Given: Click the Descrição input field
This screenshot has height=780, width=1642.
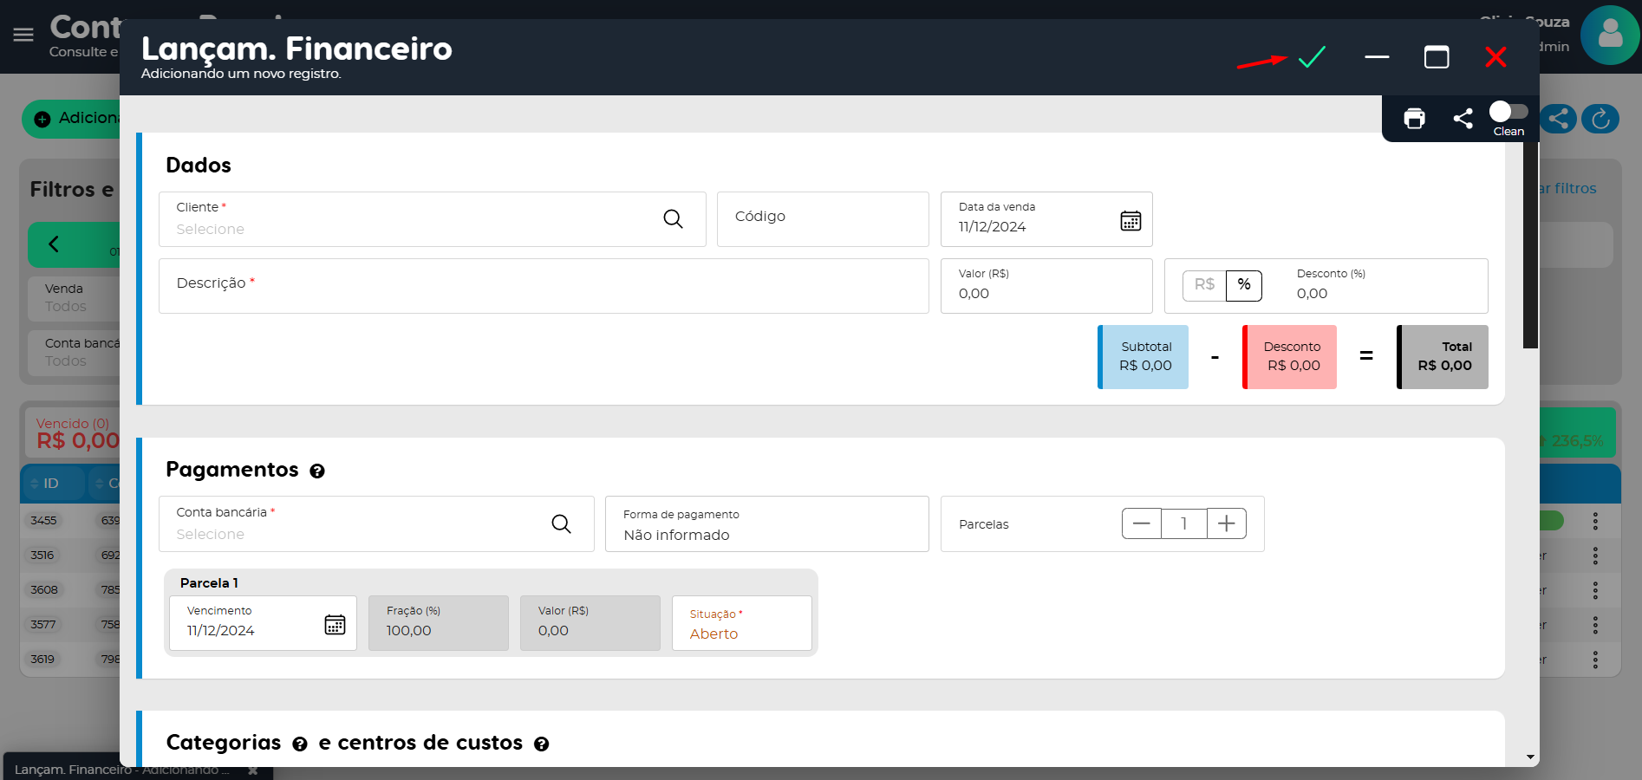Looking at the screenshot, I should [543, 286].
